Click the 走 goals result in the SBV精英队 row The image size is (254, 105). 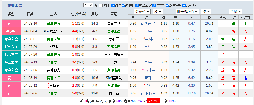[245, 78]
